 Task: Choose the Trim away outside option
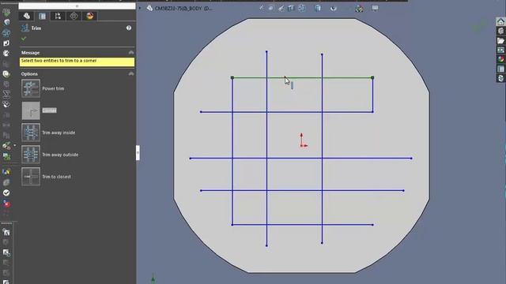31,155
